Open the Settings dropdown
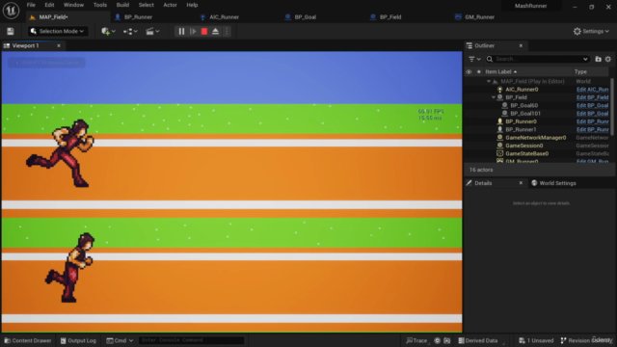Screen dimensions: 617x347 (591, 31)
